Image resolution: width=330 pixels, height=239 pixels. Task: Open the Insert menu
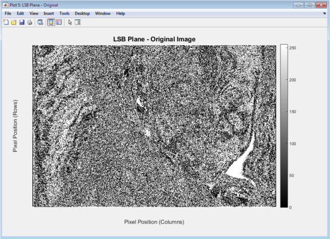[x=48, y=13]
